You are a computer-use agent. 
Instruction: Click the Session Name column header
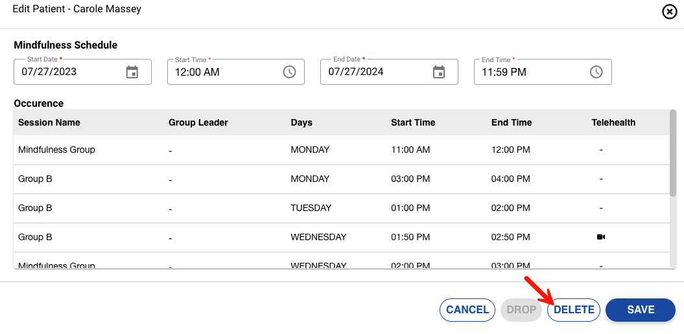[x=49, y=122]
